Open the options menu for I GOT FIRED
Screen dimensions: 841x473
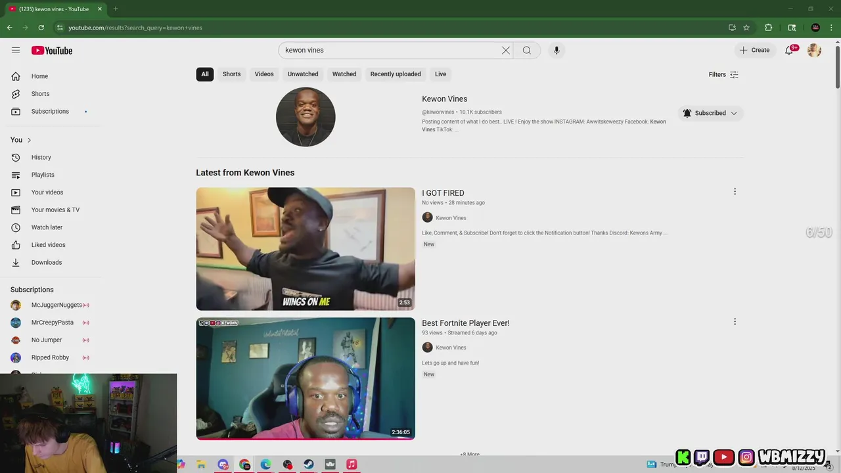coord(735,192)
